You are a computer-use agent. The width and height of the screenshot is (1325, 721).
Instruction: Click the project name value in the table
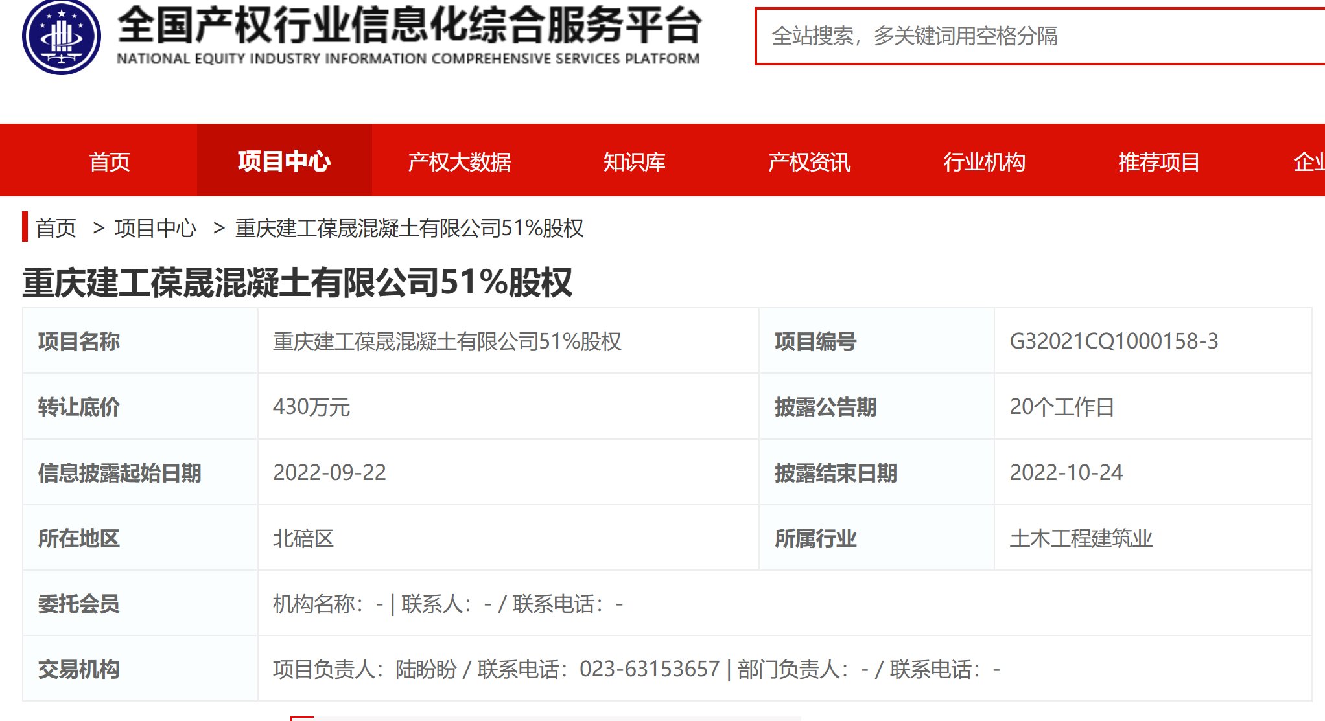click(x=447, y=341)
